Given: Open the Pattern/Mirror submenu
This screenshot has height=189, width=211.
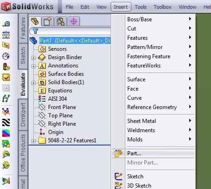Looking at the screenshot, I should tap(161, 47).
